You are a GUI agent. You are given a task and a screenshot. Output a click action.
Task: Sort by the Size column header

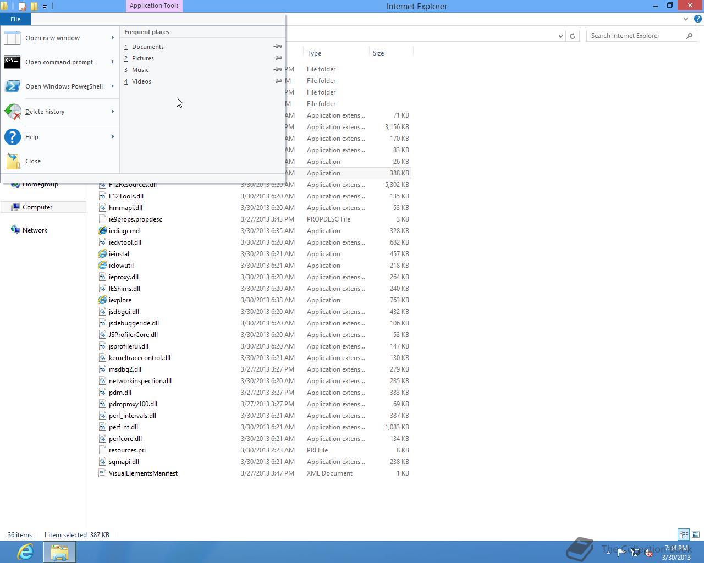[391, 53]
